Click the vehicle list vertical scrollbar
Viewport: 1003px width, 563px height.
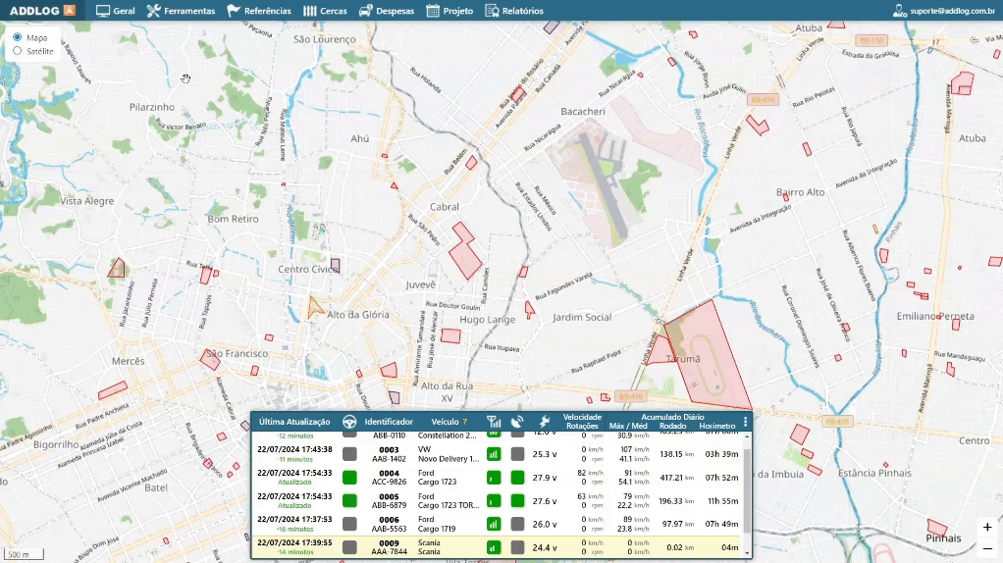(x=748, y=490)
